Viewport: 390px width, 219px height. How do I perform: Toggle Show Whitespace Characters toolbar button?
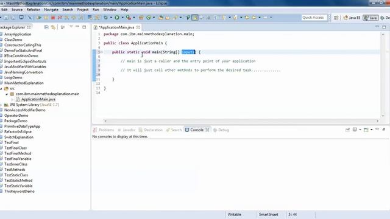215,18
